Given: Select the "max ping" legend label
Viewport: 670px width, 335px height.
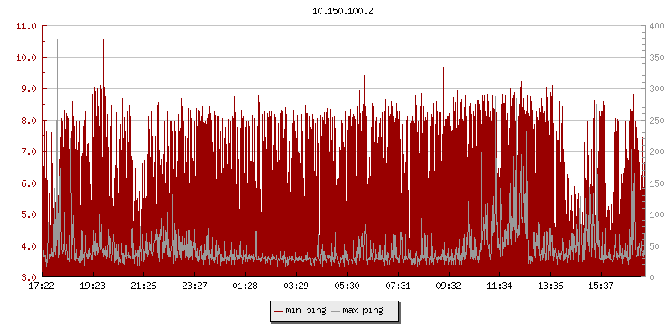Looking at the screenshot, I should click(363, 311).
